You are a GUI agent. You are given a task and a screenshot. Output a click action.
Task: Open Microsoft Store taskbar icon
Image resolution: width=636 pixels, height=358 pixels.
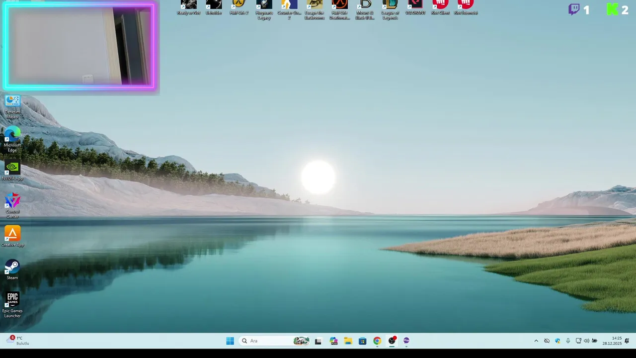coord(363,341)
